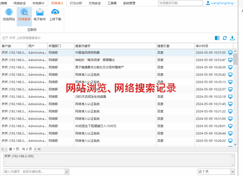Open the 浏览网站 browsing audit icon

pos(9,15)
